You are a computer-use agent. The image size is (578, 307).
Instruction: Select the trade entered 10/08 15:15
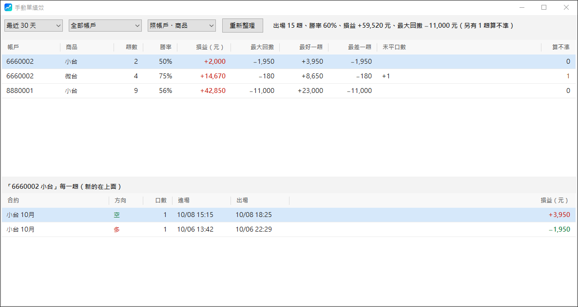point(289,215)
